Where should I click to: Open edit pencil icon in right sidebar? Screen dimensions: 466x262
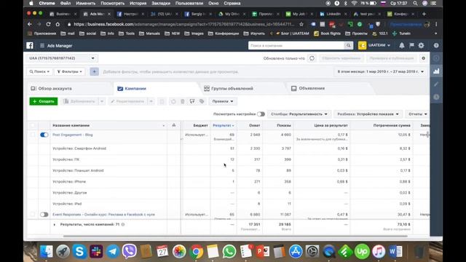tap(436, 84)
